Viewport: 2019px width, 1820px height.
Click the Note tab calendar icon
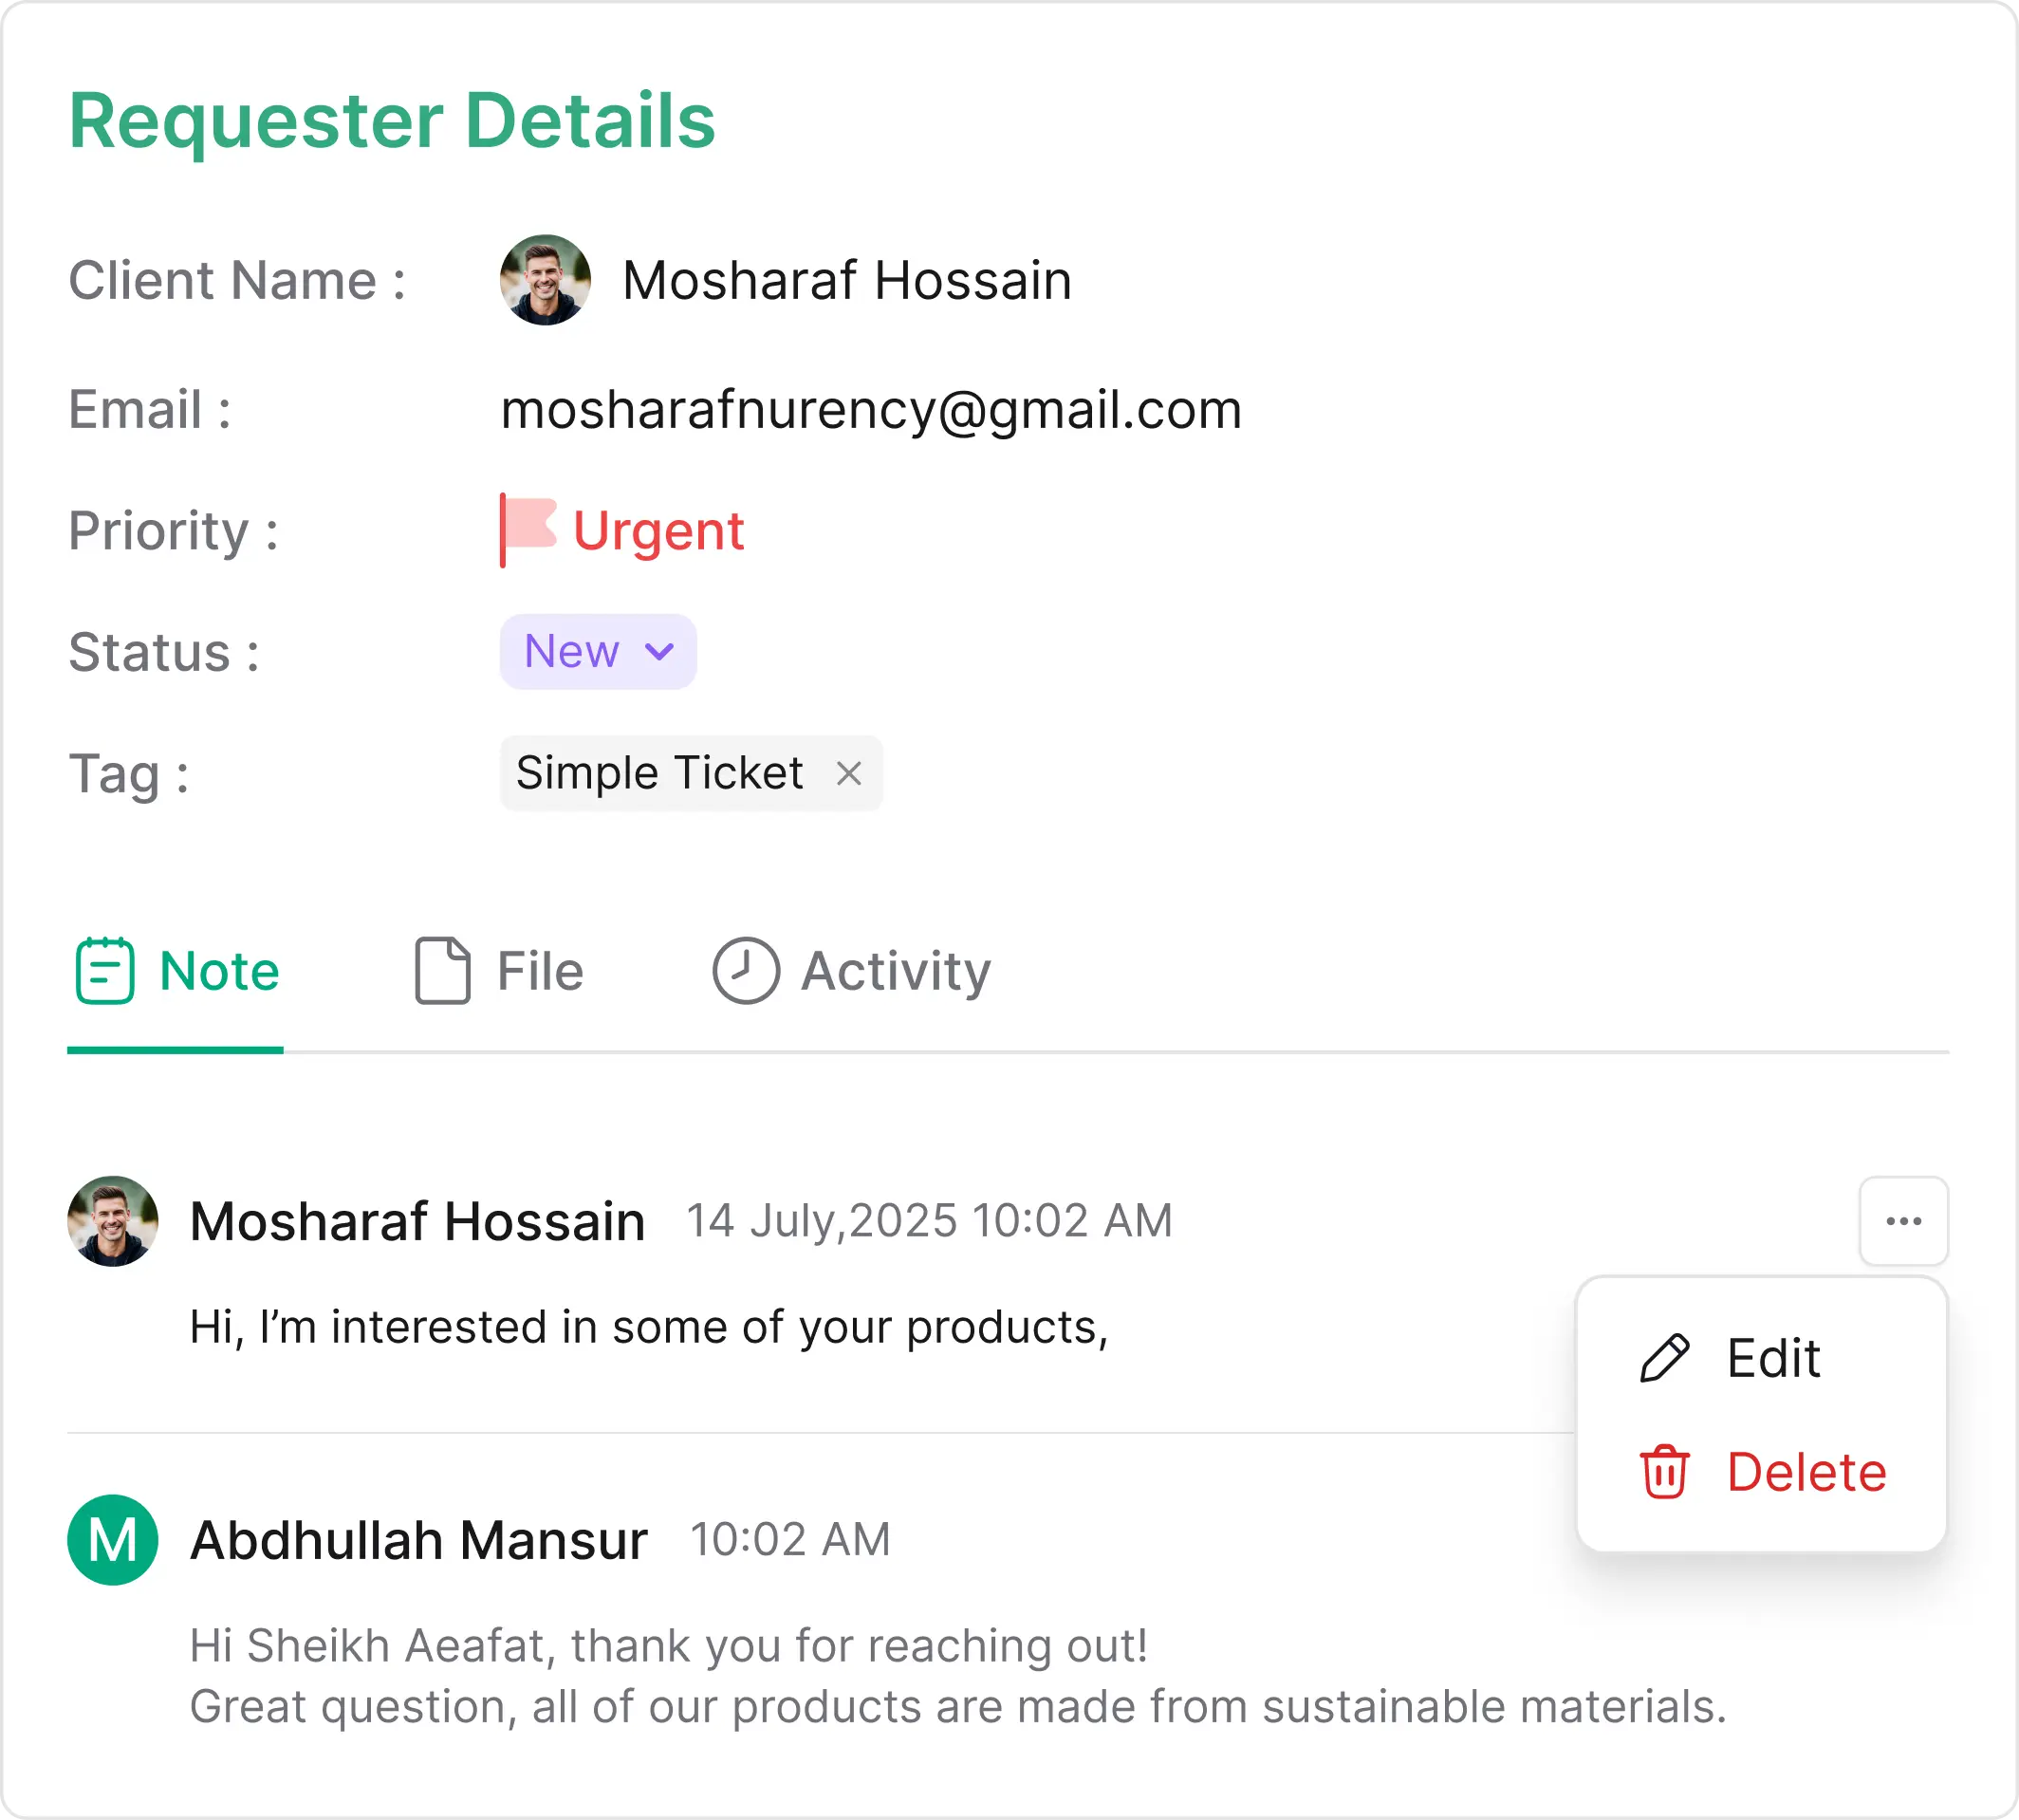(105, 970)
